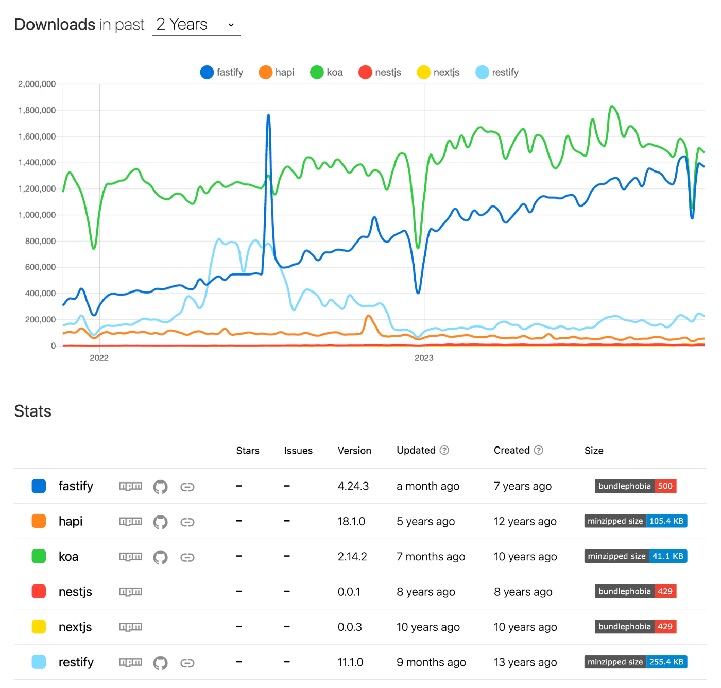Click version 4.24.3 in the fastify row
721x688 pixels.
[x=353, y=486]
